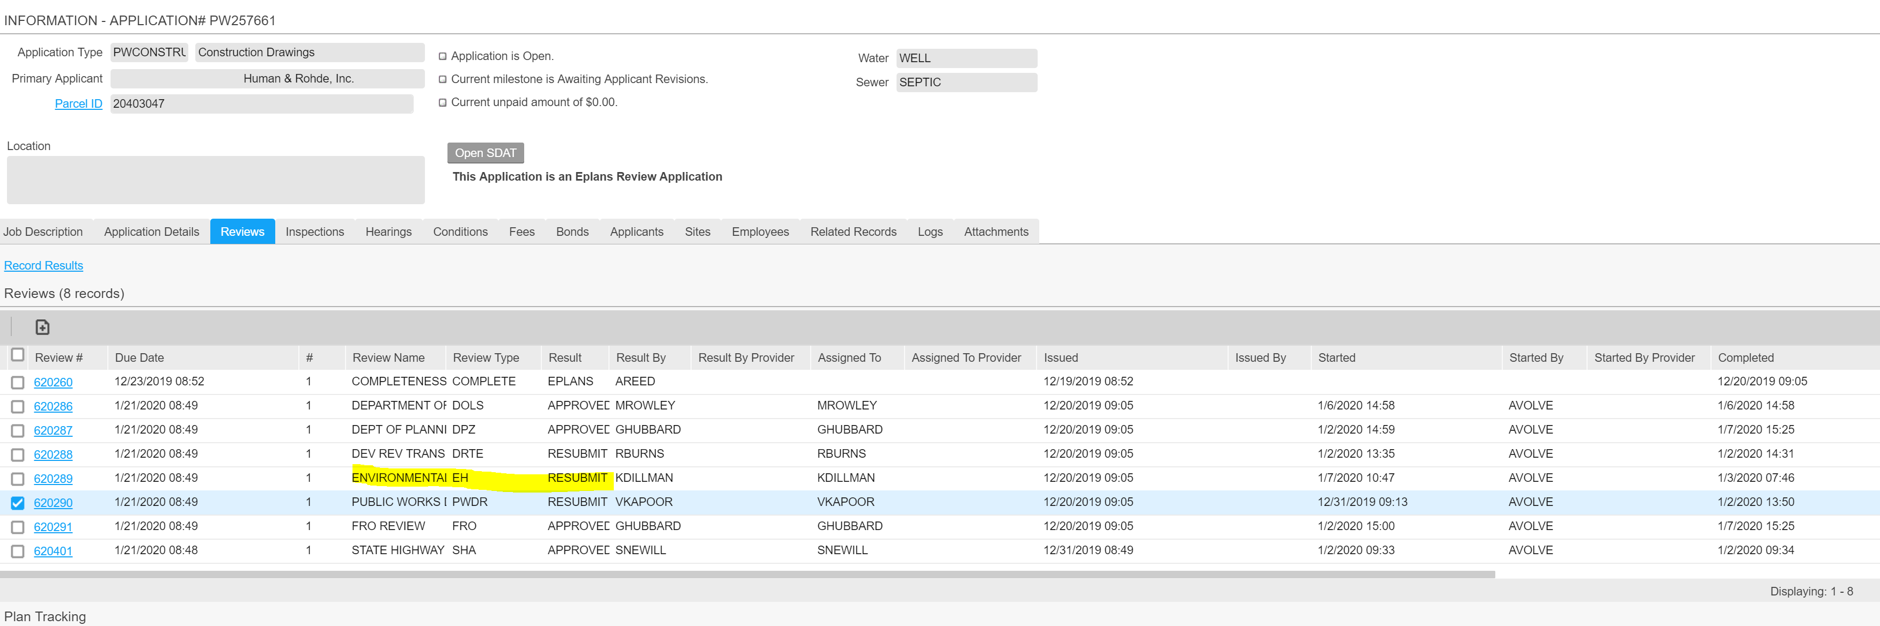1880x626 pixels.
Task: Sort by the Completed column header
Action: [x=1745, y=358]
